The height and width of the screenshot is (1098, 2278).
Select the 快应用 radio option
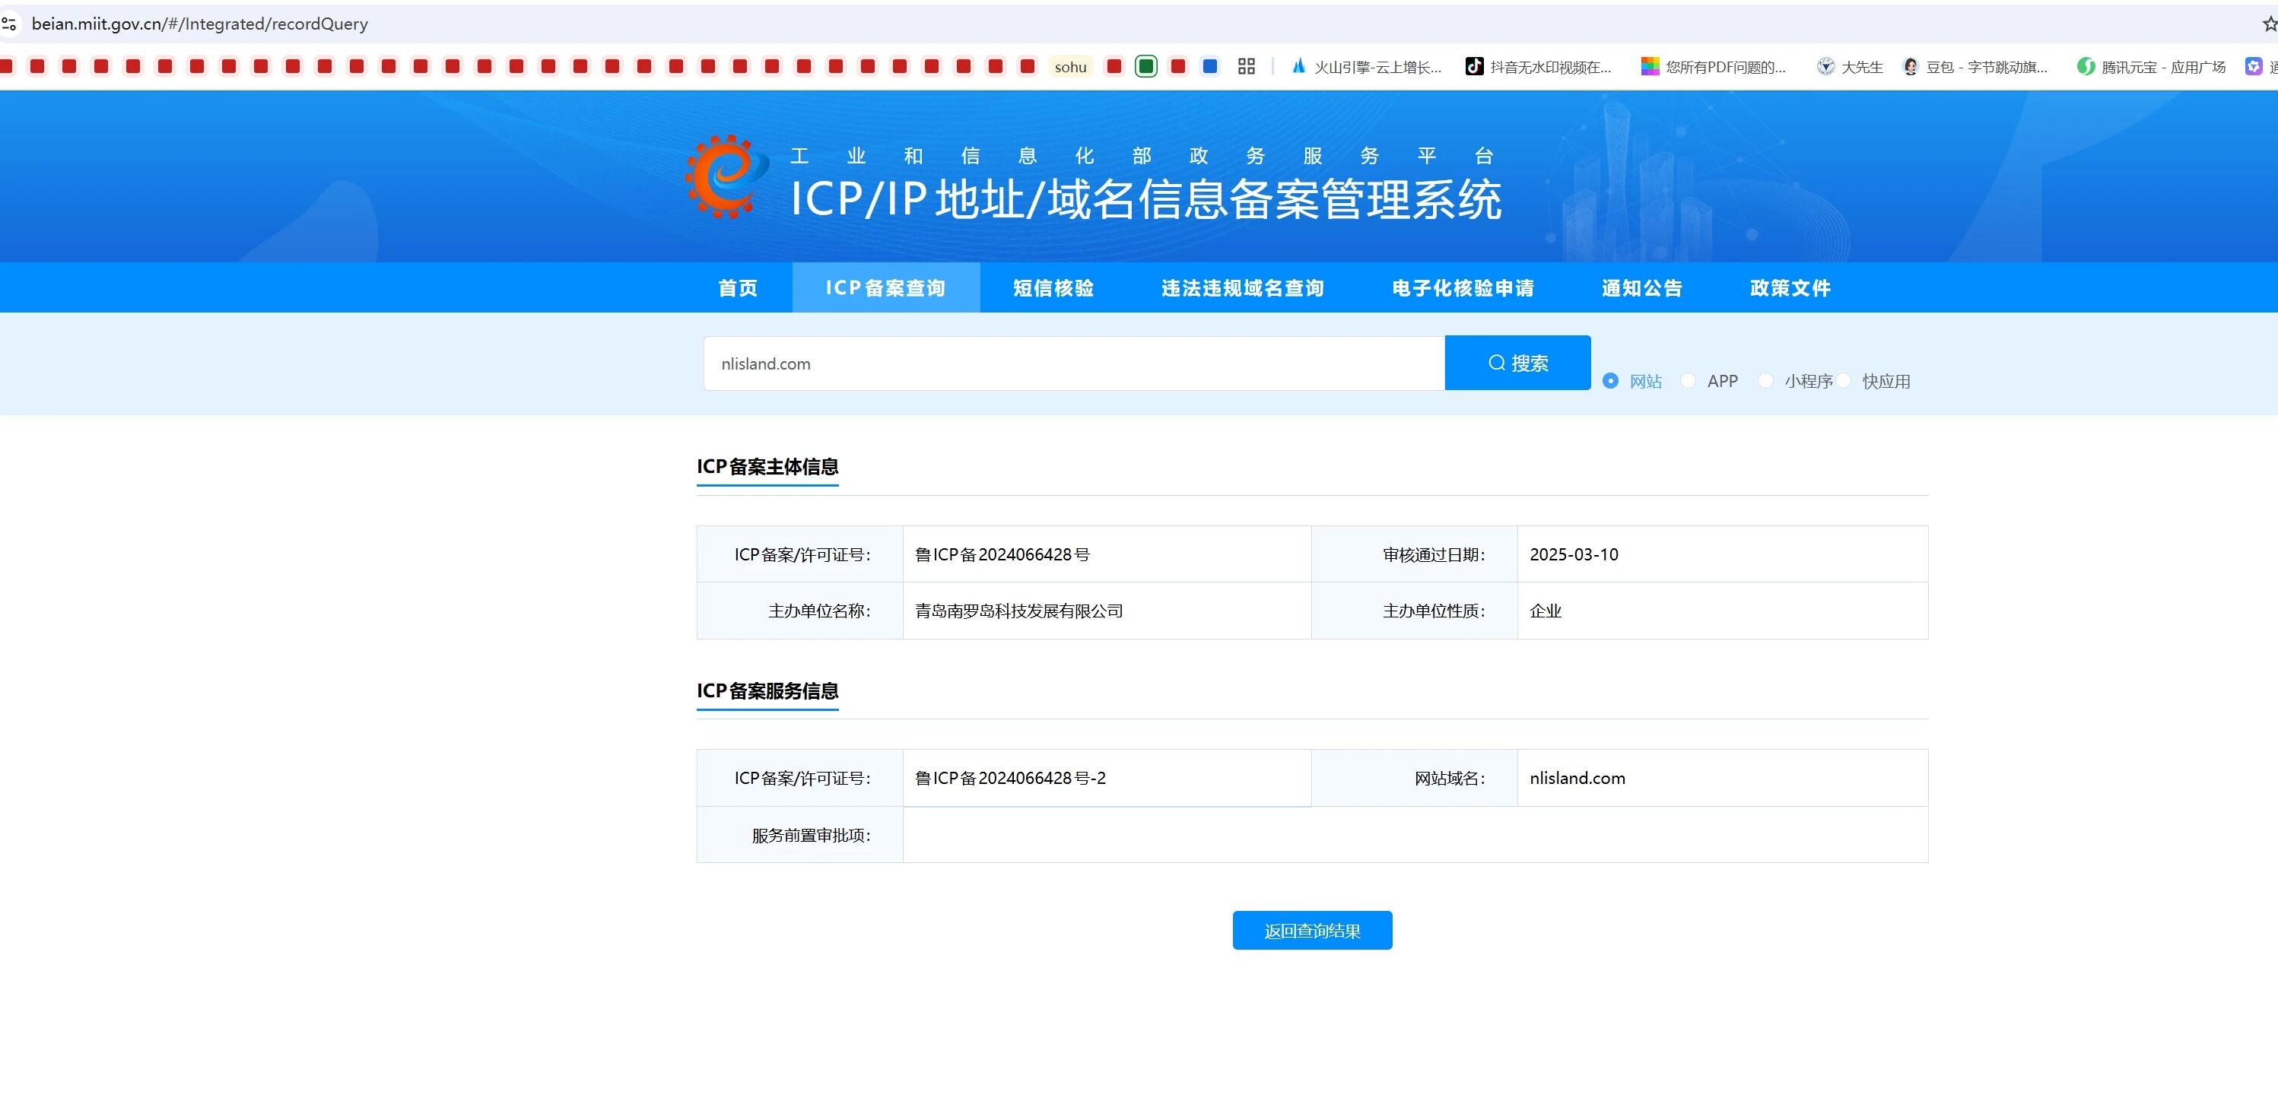[1844, 381]
